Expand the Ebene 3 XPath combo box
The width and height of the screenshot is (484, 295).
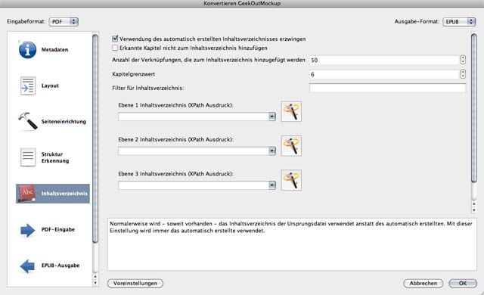[272, 185]
